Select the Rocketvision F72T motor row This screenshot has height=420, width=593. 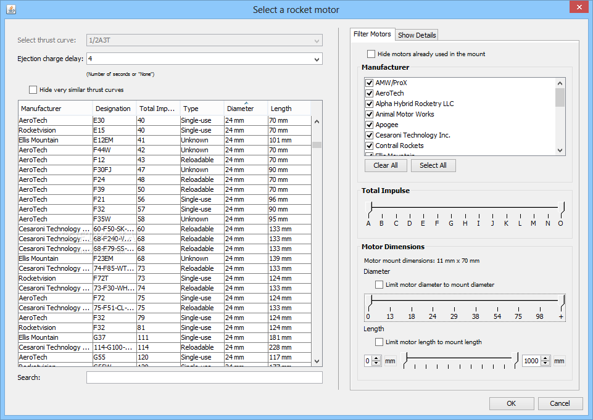pos(165,278)
